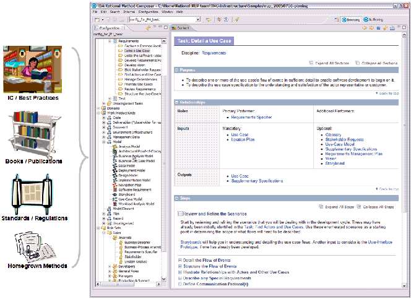Click the Collapse All Sections icon
This screenshot has height=299, width=411.
coord(357,63)
